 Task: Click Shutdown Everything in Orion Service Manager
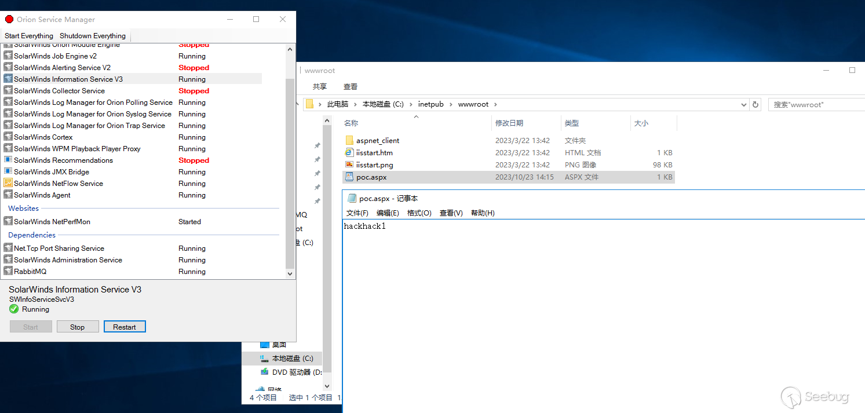click(x=93, y=36)
